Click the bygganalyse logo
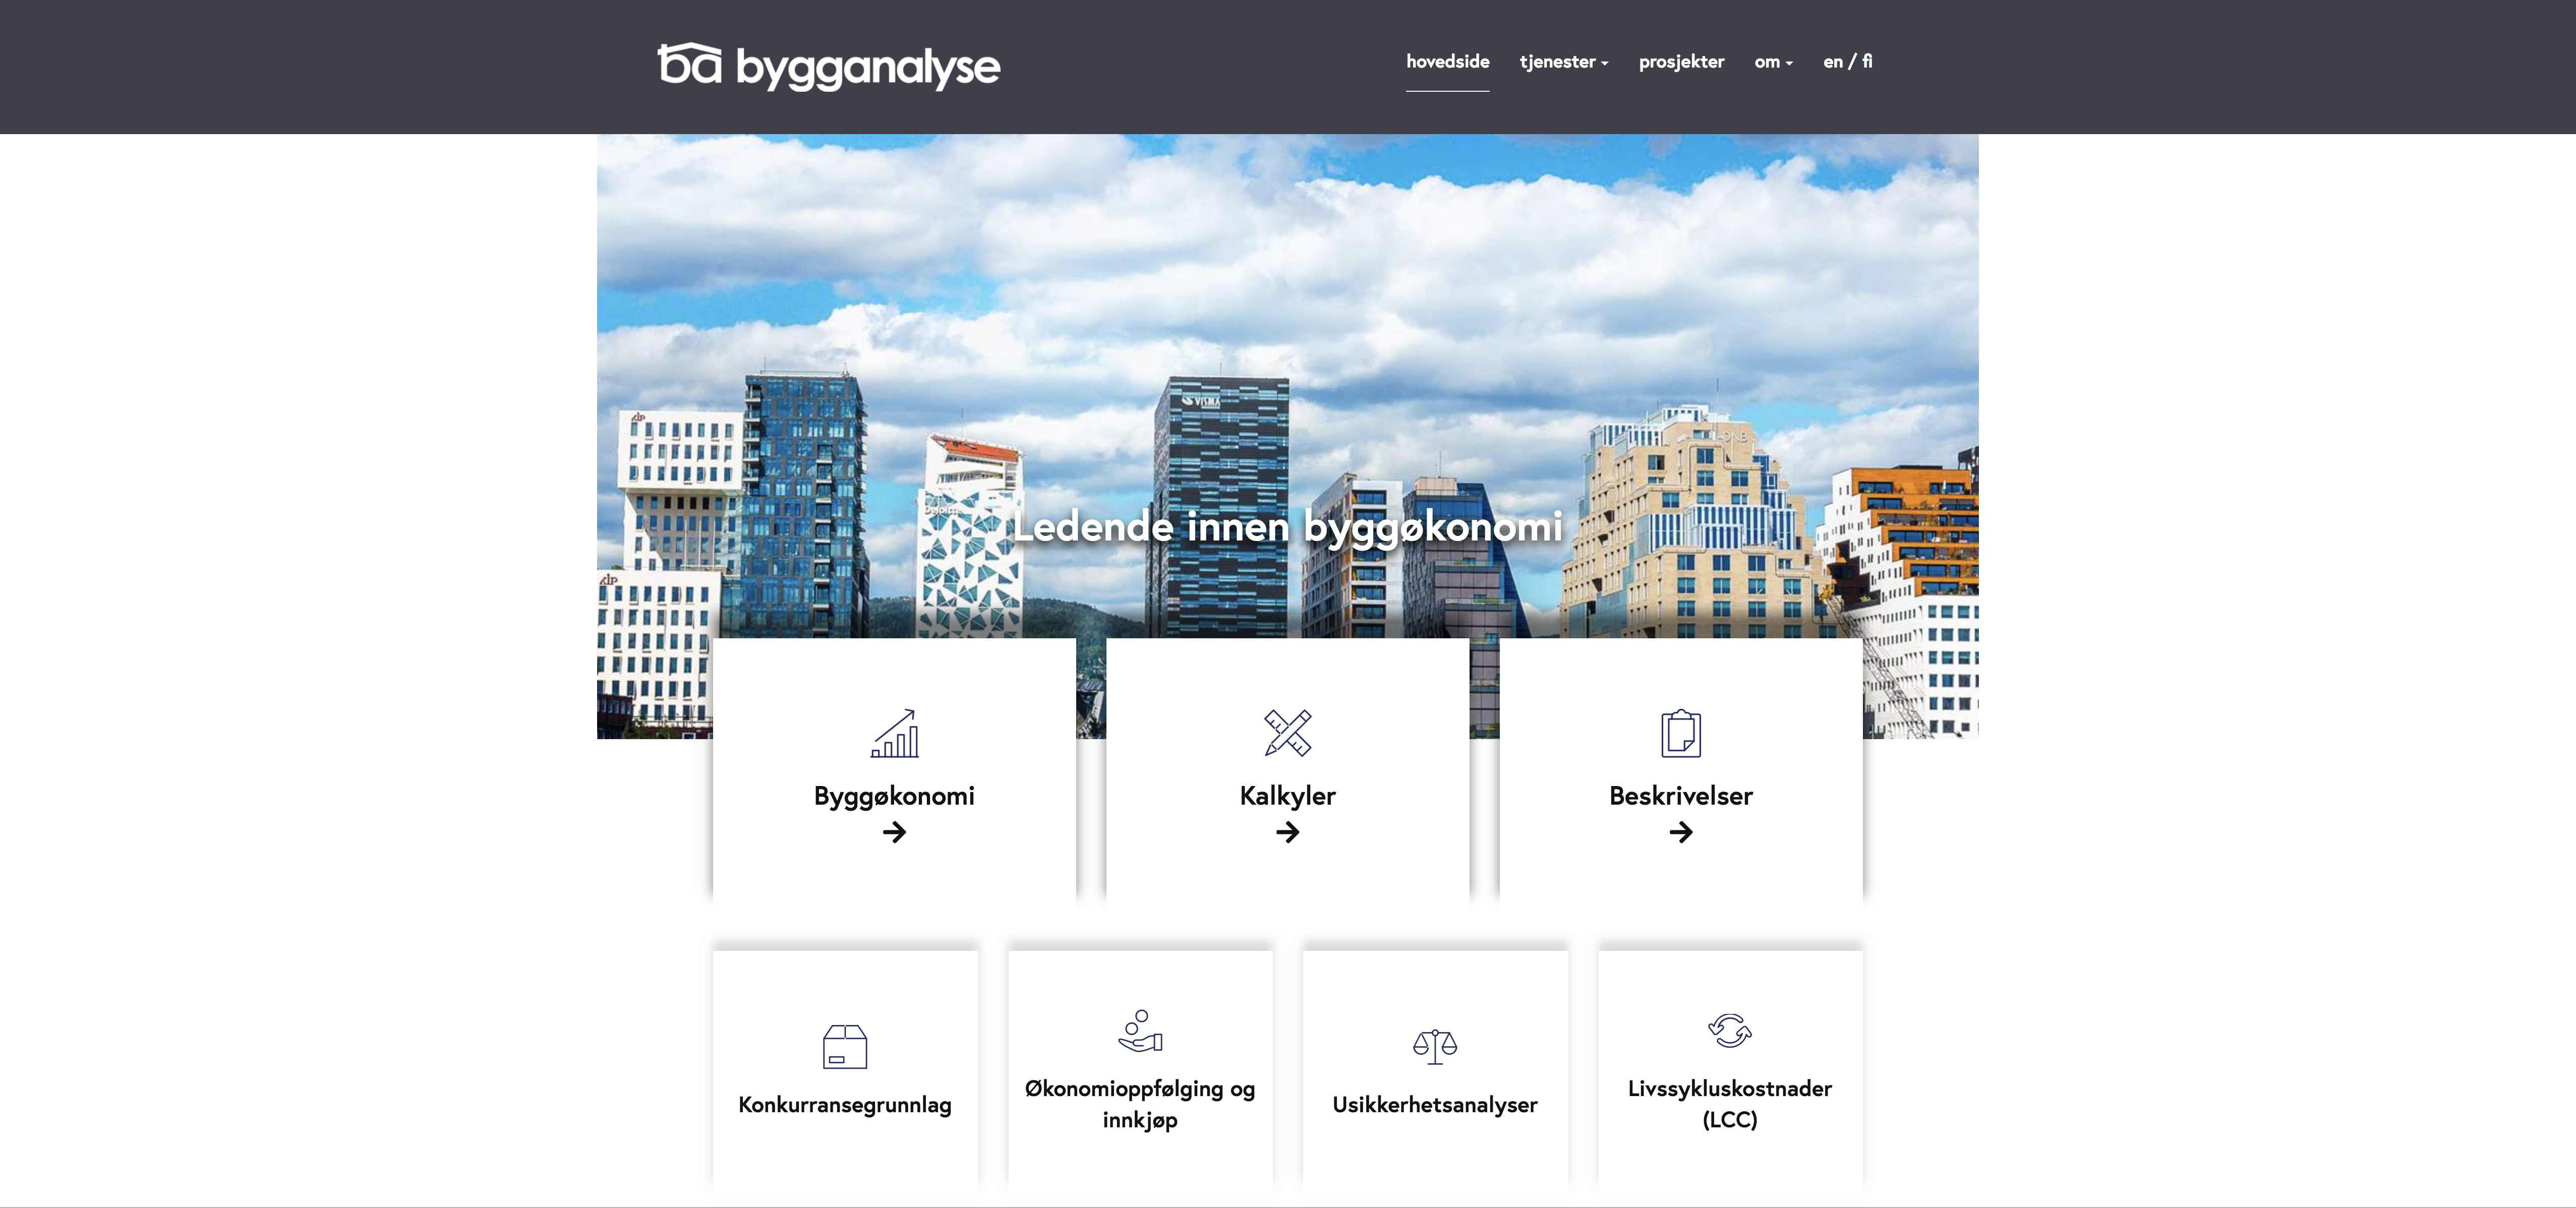 (x=828, y=66)
